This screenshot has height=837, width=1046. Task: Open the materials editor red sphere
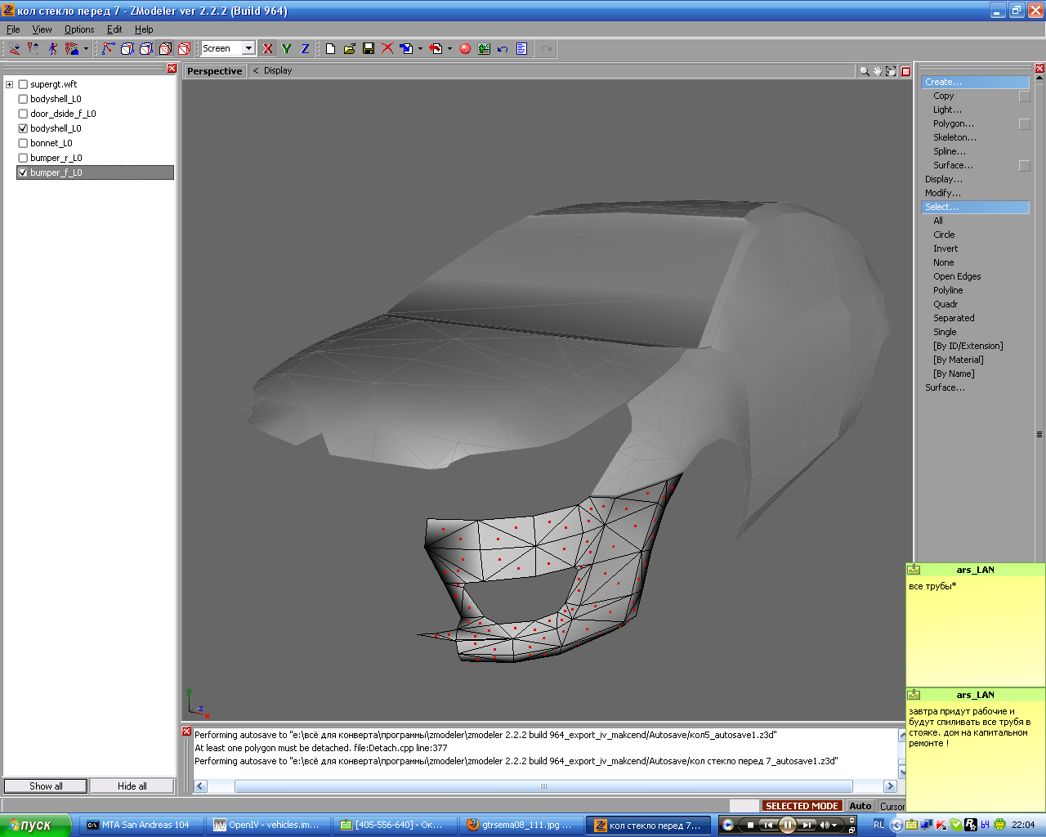[465, 49]
